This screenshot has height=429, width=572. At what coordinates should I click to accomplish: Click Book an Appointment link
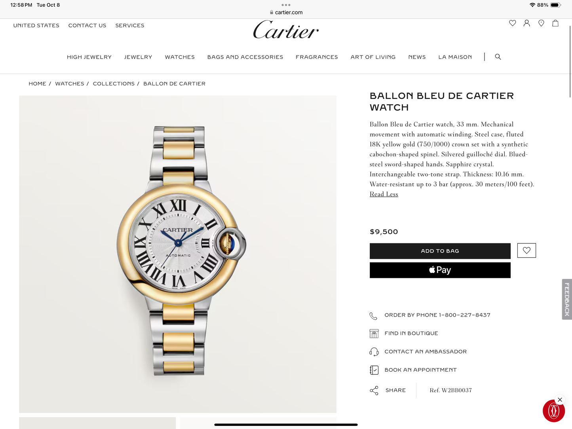pyautogui.click(x=420, y=370)
